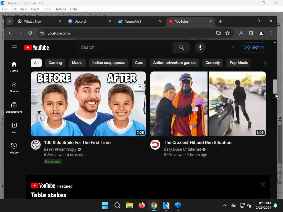Open a new Chrome tab
Screen dimensions: 283x212
coord(220,21)
